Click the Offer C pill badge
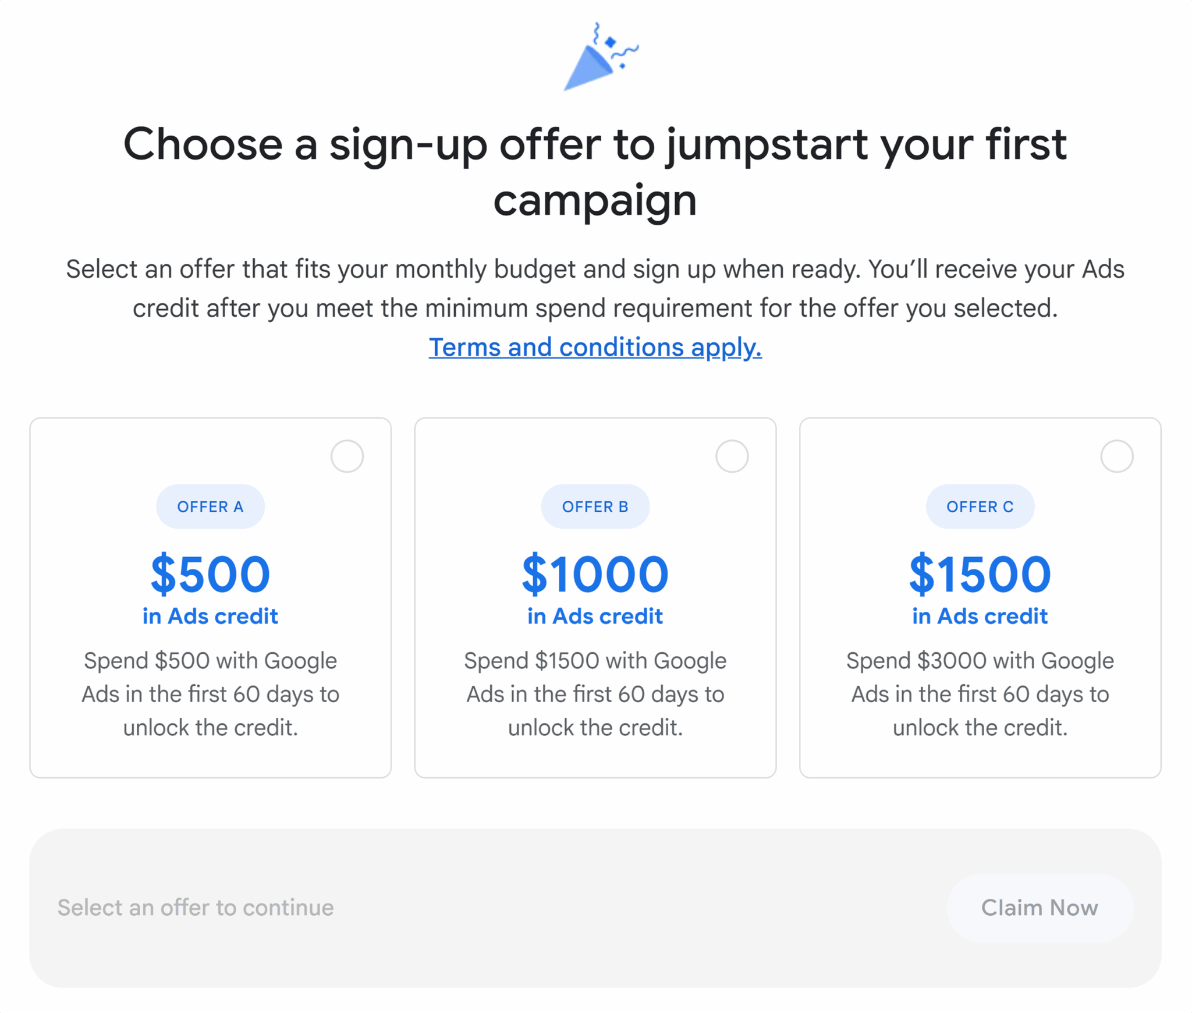This screenshot has width=1192, height=1013. [980, 506]
